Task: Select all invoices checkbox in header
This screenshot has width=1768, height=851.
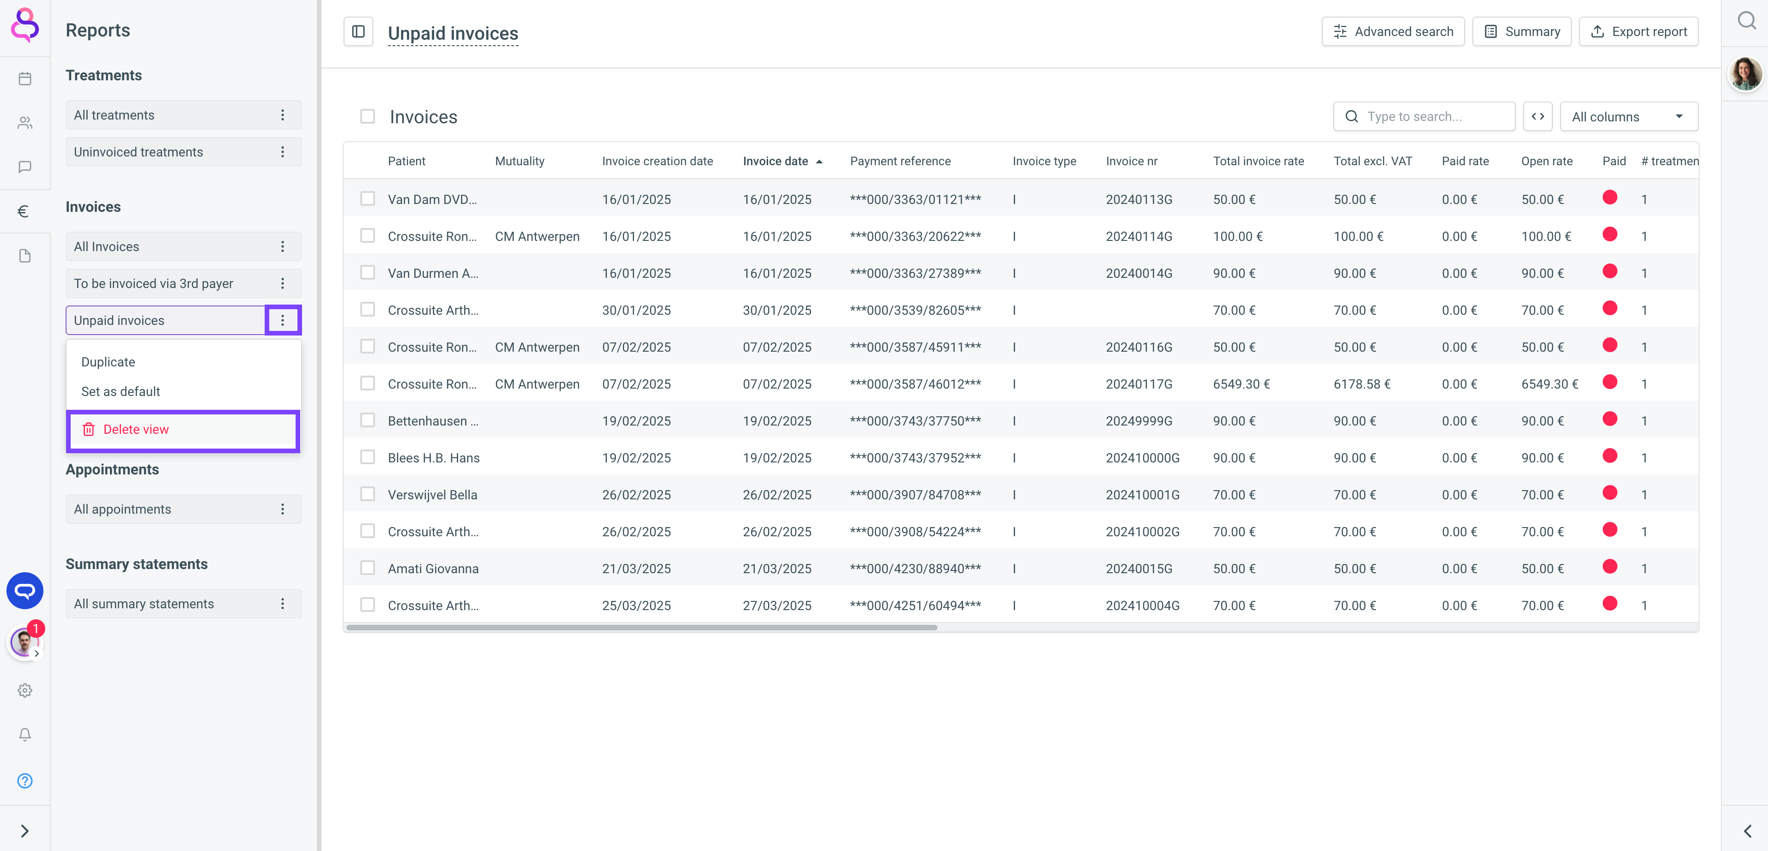Action: pos(368,117)
